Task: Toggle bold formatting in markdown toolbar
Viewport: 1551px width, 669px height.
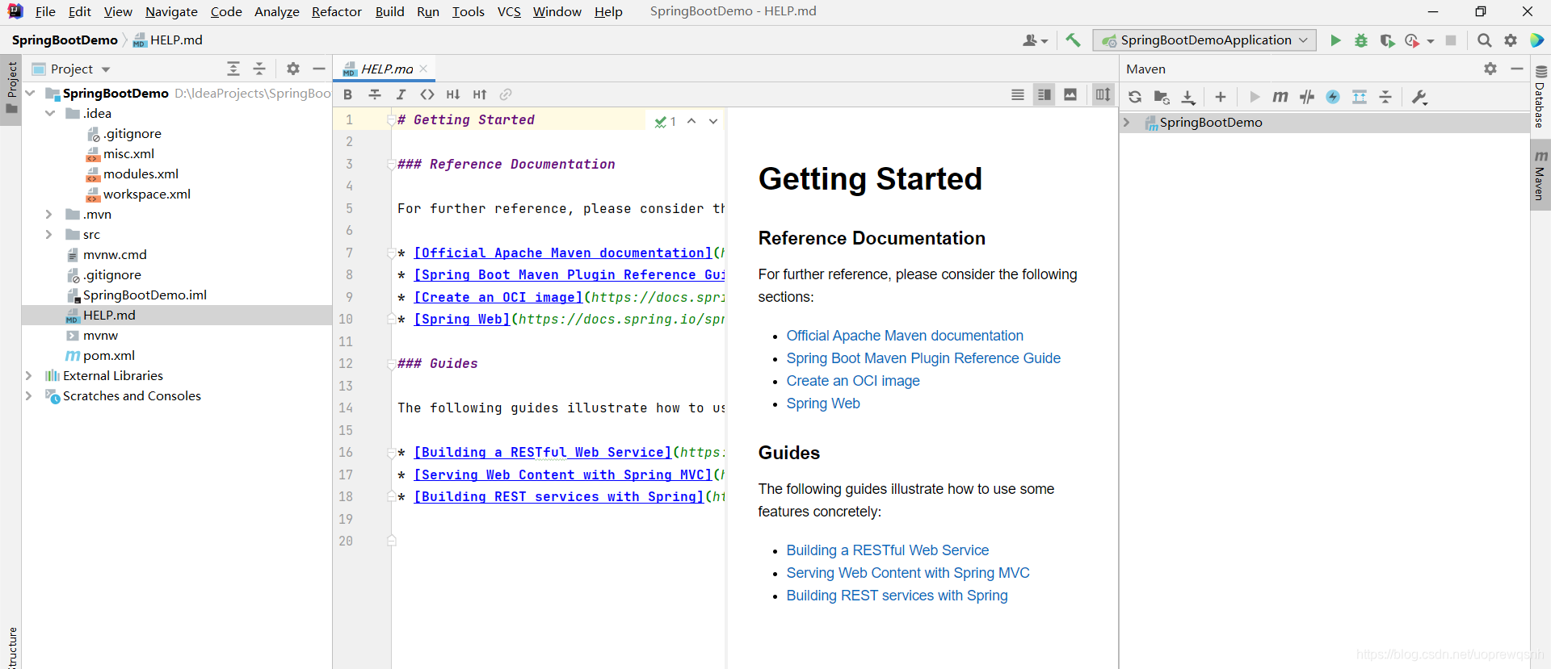Action: tap(348, 94)
